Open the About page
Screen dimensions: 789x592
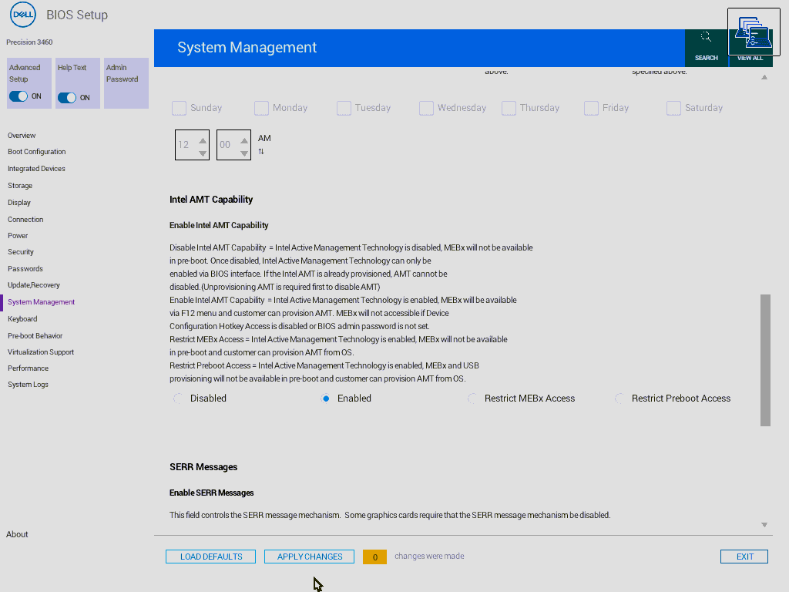point(17,534)
